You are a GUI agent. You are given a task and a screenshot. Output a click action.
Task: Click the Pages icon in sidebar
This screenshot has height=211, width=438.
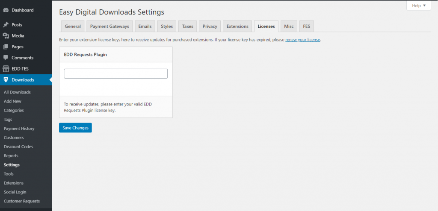(x=6, y=47)
